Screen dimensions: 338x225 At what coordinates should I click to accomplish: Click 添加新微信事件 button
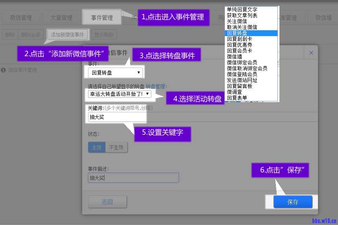pos(67,35)
